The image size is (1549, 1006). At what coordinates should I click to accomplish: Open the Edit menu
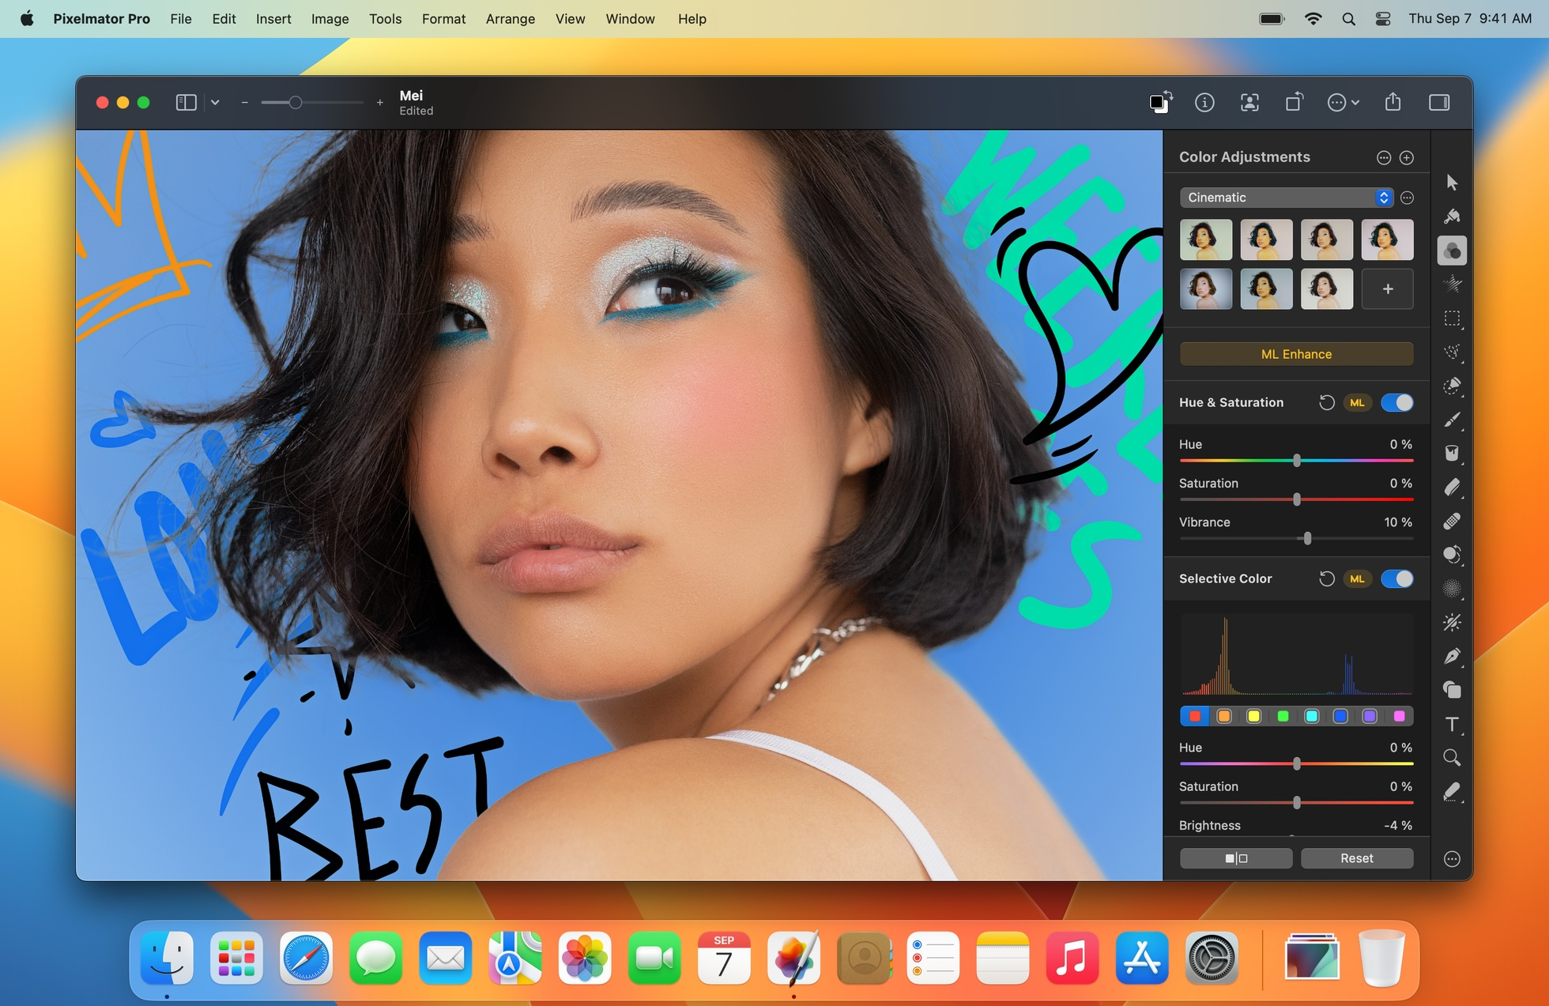[x=224, y=18]
